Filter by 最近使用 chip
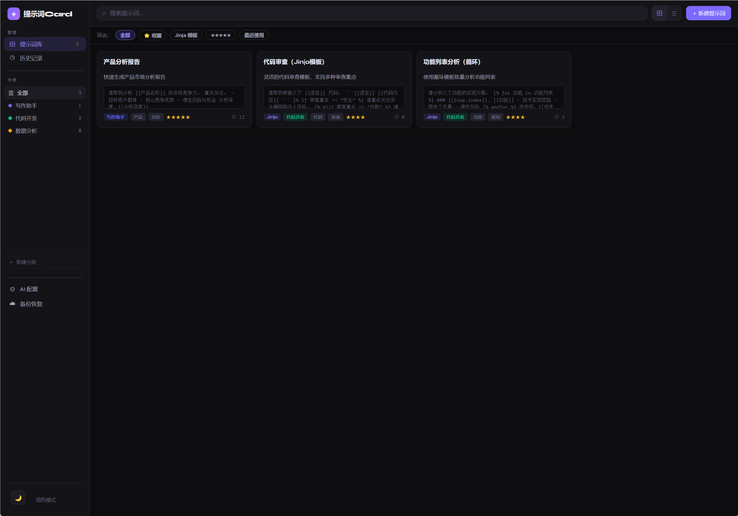738x516 pixels. point(254,35)
